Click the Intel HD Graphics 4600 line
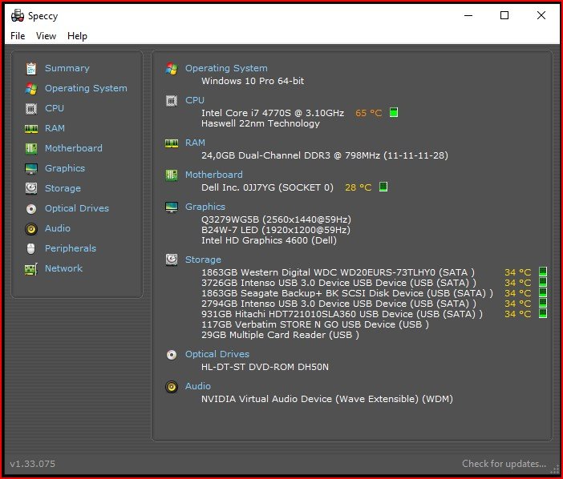This screenshot has width=563, height=479. tap(269, 240)
